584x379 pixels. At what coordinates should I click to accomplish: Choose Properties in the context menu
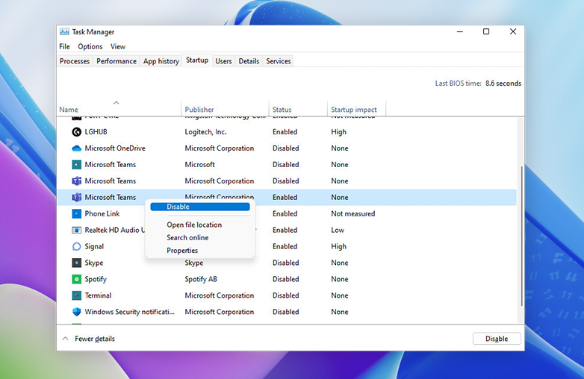pos(182,251)
